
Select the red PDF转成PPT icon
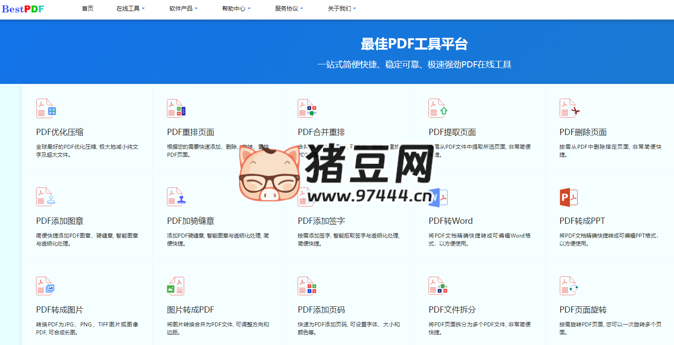569,197
